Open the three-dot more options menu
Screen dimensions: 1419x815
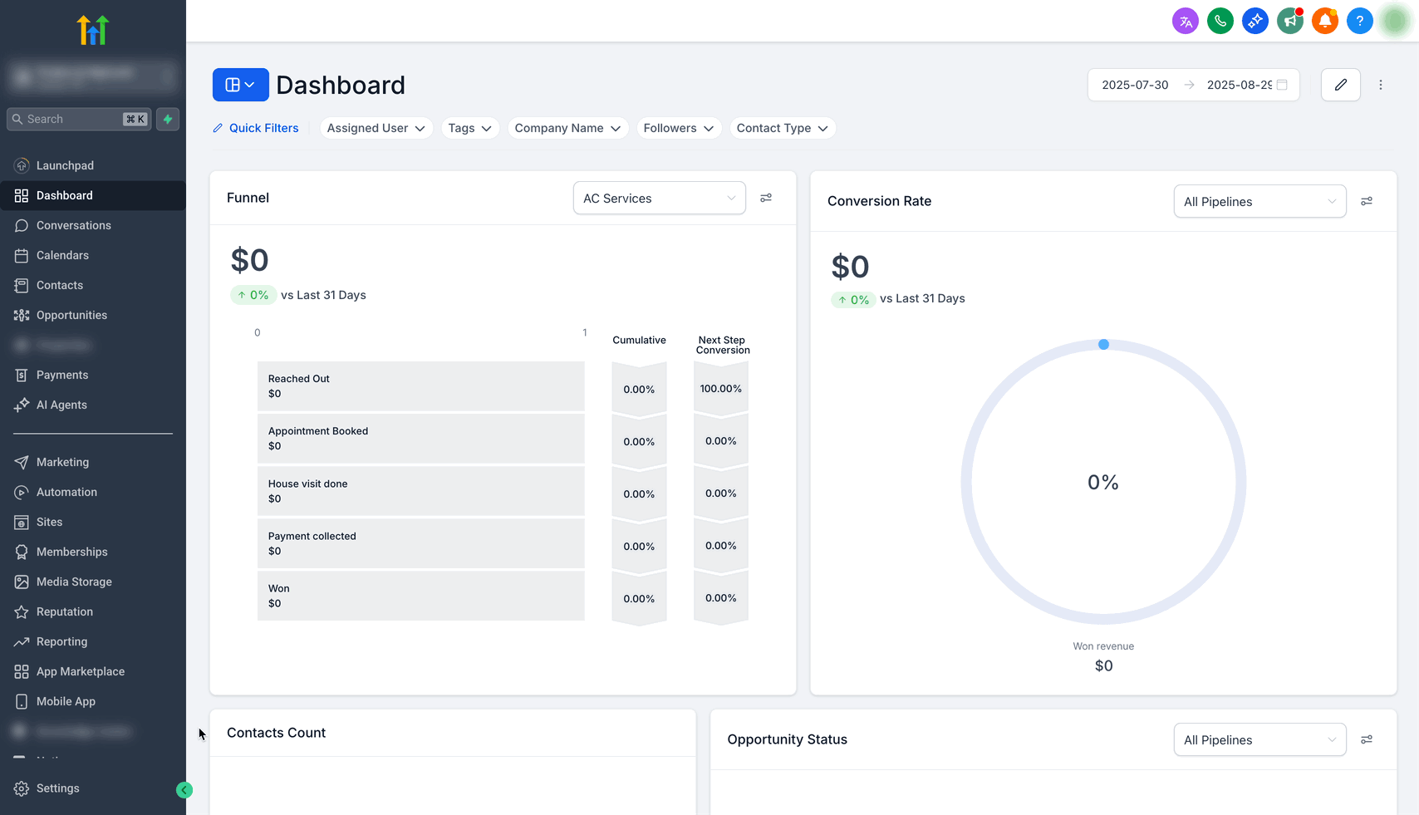point(1381,85)
